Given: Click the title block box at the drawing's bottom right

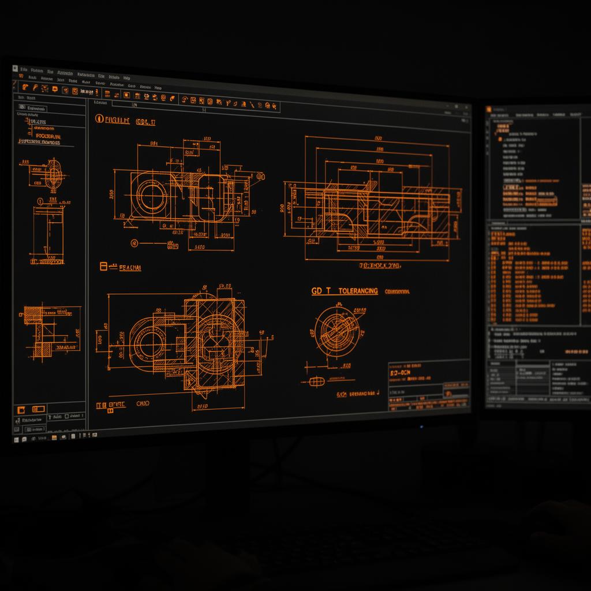Looking at the screenshot, I should 429,385.
